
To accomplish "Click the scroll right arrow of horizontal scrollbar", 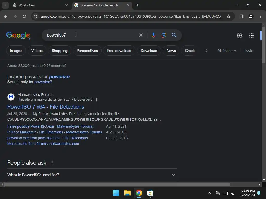I will 260,184.
